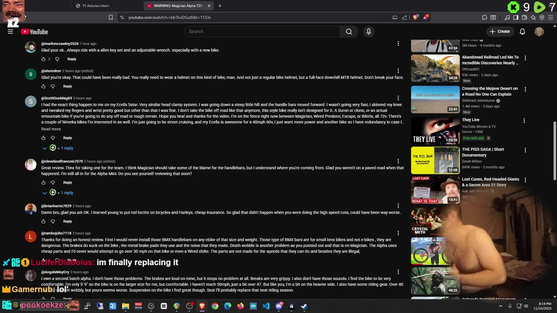Open a new browser tab with plus

click(220, 6)
